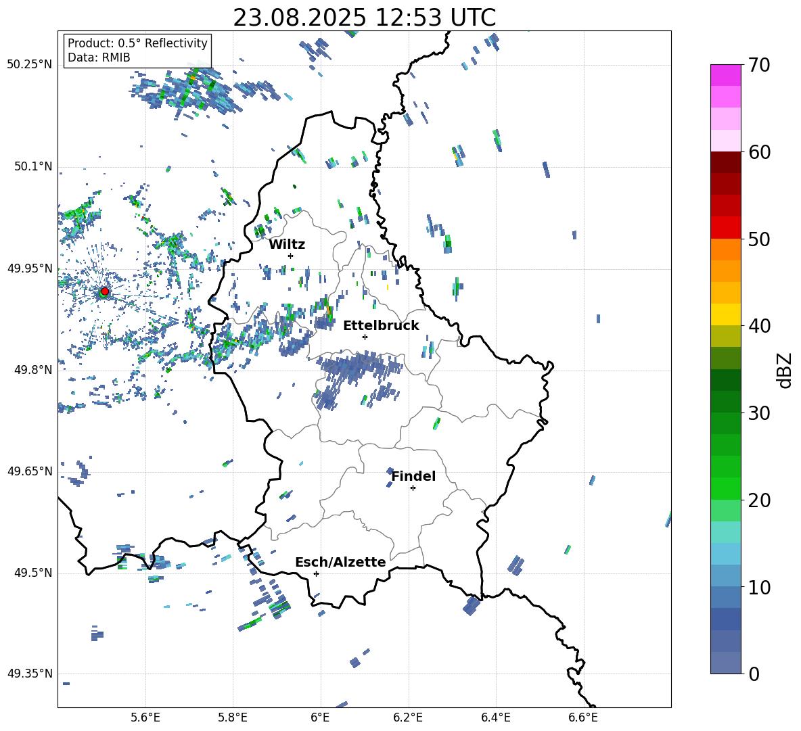Viewport: 801px width, 731px height.
Task: Click the 6.6°E longitude label
Action: [x=583, y=717]
